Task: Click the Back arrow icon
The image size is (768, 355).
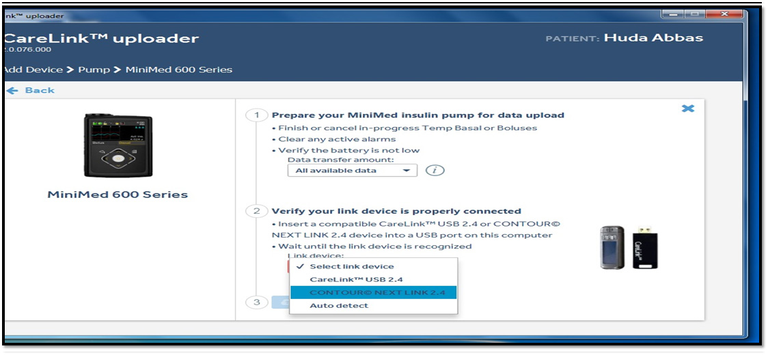Action: (x=12, y=91)
